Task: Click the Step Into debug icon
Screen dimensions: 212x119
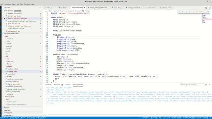Action: 190,12
